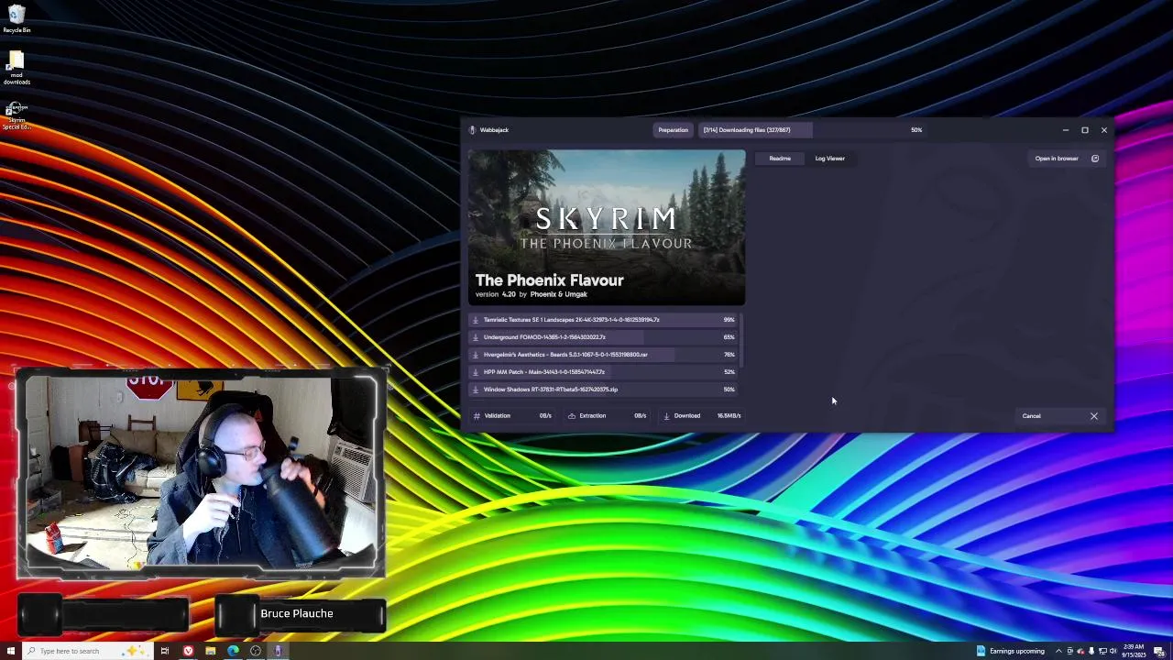The image size is (1173, 660).
Task: Select the Tamrielic Textures SE 1 Landscapes download row
Action: coord(604,320)
